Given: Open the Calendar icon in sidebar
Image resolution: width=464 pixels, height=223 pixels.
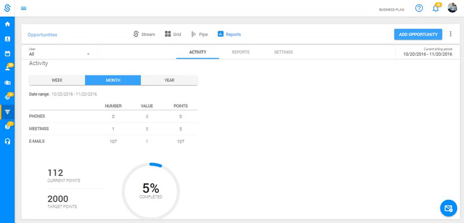Looking at the screenshot, I should click(8, 53).
